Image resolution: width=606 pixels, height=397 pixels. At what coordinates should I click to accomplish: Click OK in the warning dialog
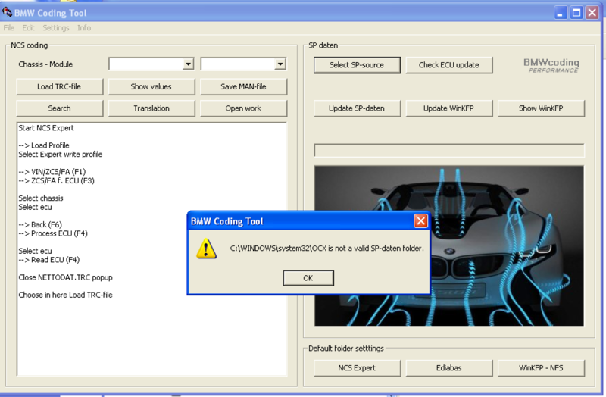pos(308,278)
